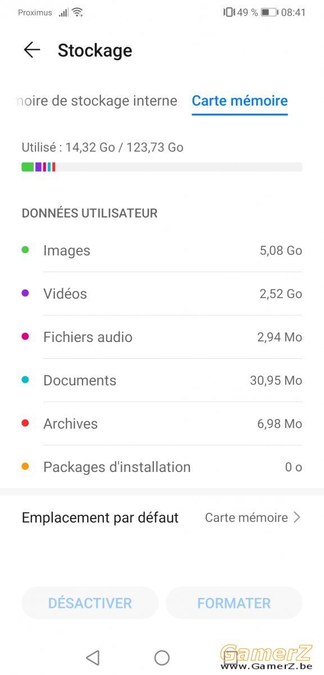Open the Images storage category

[x=162, y=250]
